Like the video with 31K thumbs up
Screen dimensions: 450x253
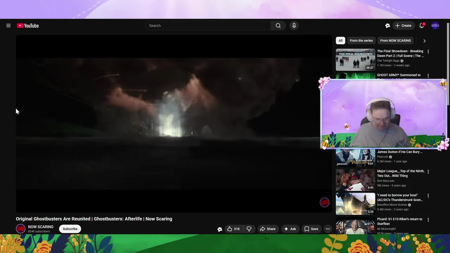233,229
